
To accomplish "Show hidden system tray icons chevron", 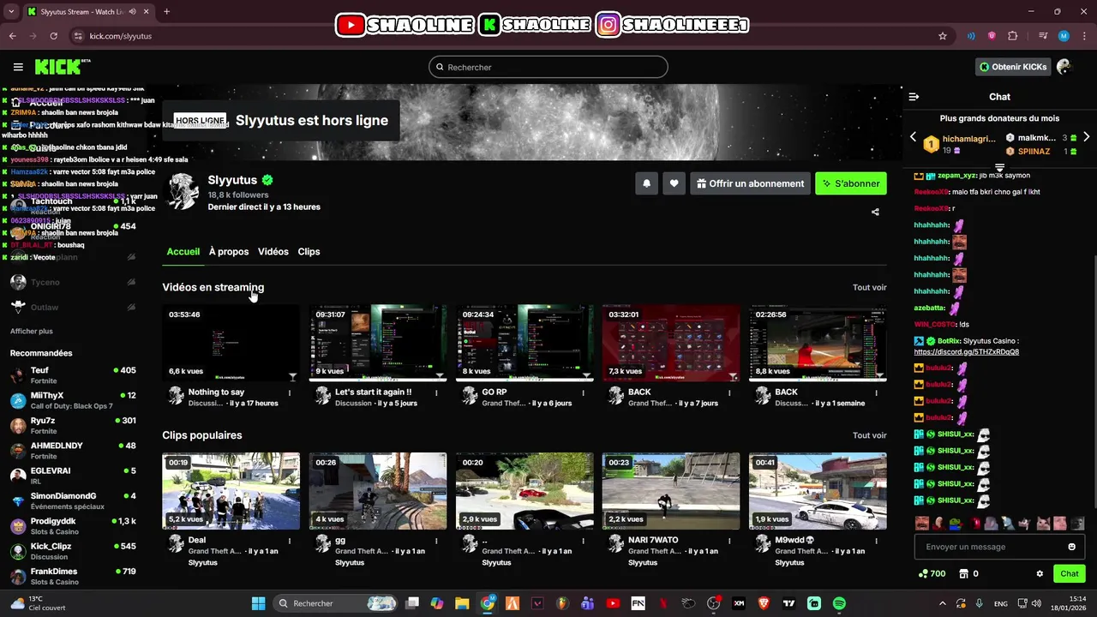I will [x=943, y=603].
